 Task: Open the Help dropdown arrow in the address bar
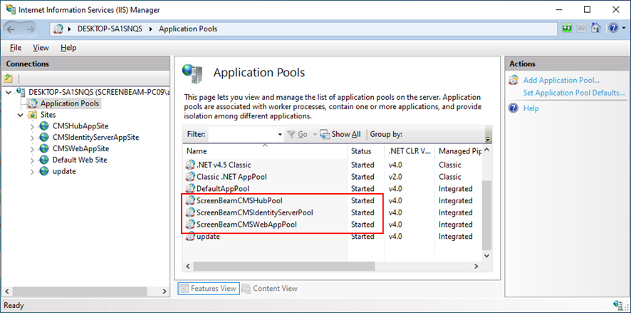click(623, 29)
